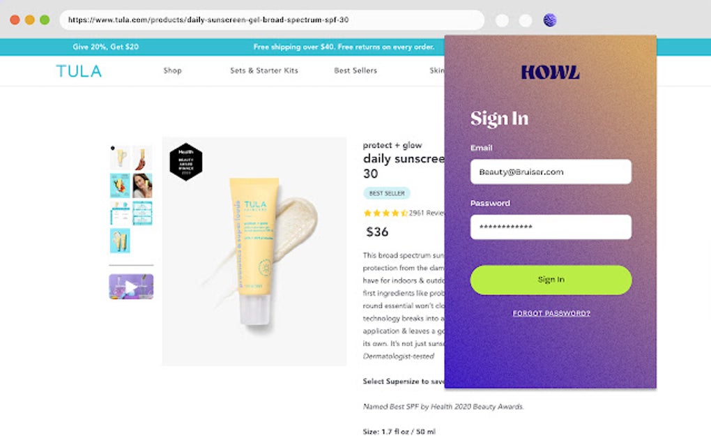Select Sets & Starter Kits in the navigation
Viewport: 711px width, 445px height.
[264, 70]
